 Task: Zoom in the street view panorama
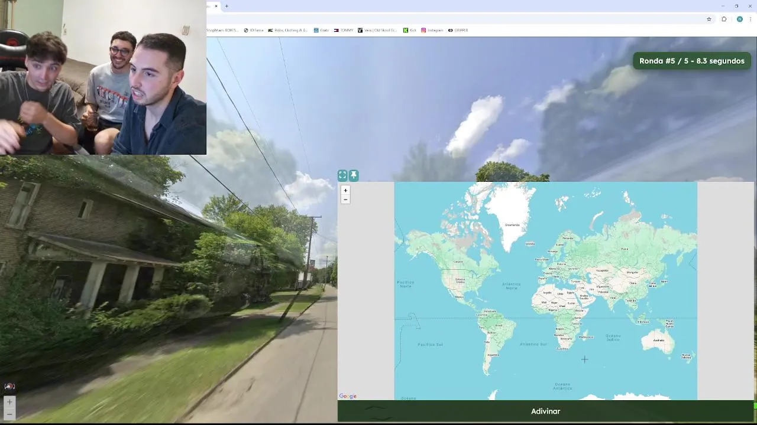pyautogui.click(x=9, y=402)
